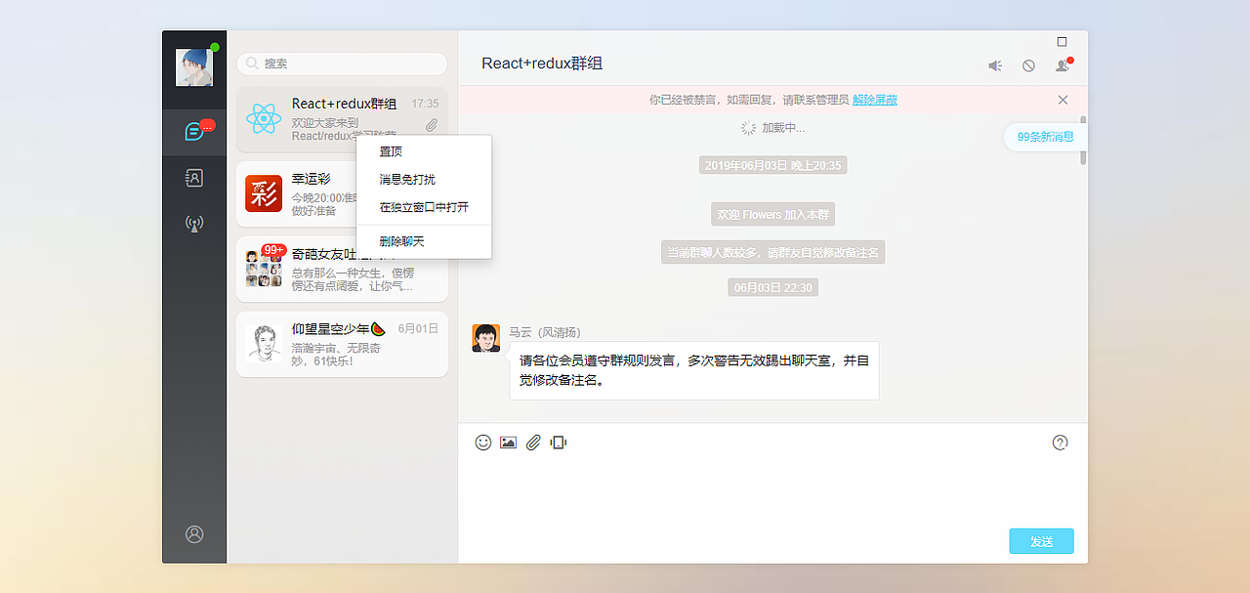Click the 当前群聊人数较多 system notice
Image resolution: width=1250 pixels, height=593 pixels.
pyautogui.click(x=772, y=252)
